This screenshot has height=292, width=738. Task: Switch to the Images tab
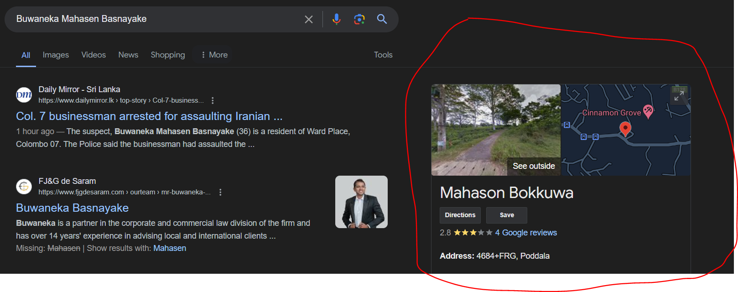[56, 55]
